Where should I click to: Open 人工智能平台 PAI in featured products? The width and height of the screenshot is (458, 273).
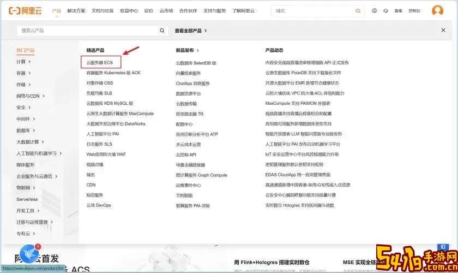point(103,134)
